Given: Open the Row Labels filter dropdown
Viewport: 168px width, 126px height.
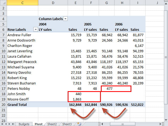Looking at the screenshot, I should (35, 29).
